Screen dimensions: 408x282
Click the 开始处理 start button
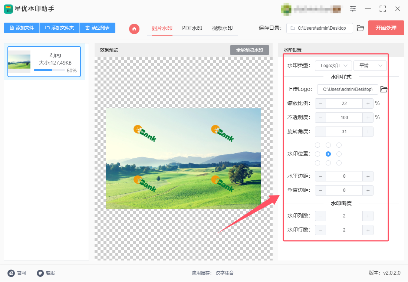[386, 28]
